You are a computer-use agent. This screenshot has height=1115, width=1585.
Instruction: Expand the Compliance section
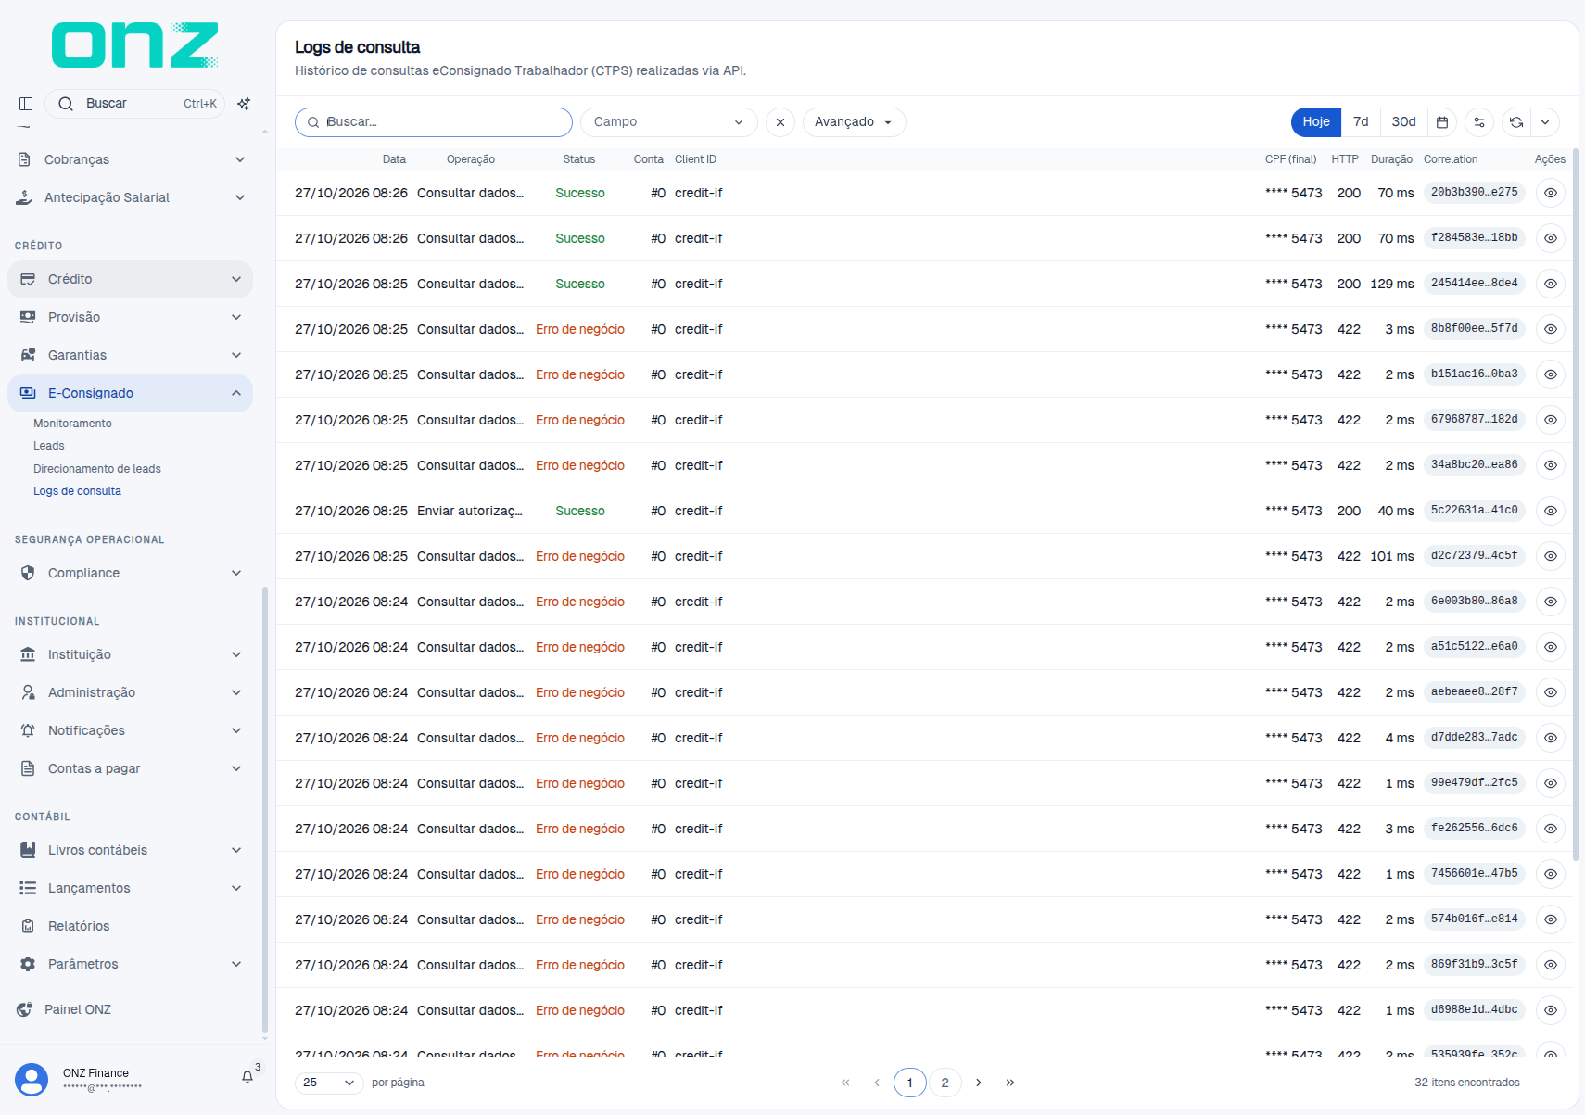coord(130,573)
